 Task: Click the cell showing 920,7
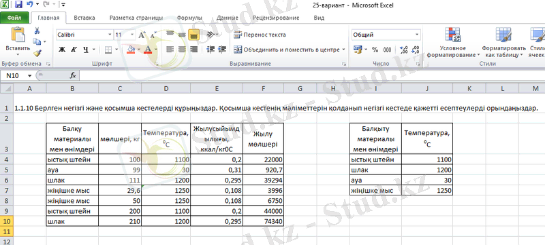pos(263,170)
